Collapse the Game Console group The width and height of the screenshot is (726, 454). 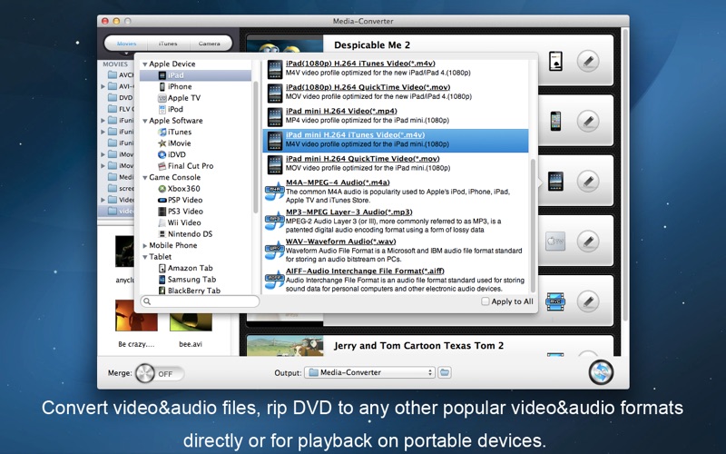pyautogui.click(x=145, y=178)
